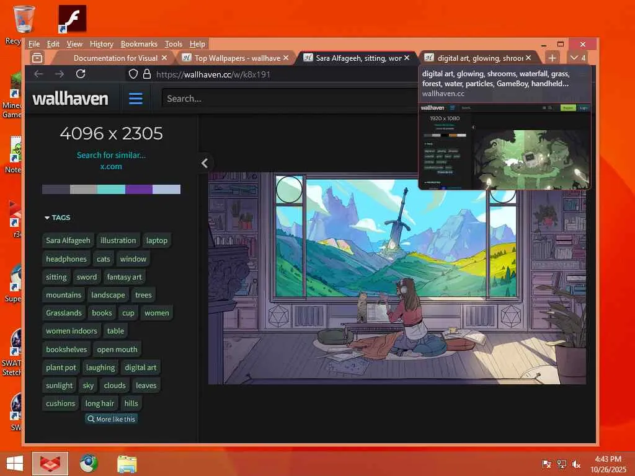635x476 pixels.
Task: Close the Documentation for Visual tab
Action: (164, 58)
